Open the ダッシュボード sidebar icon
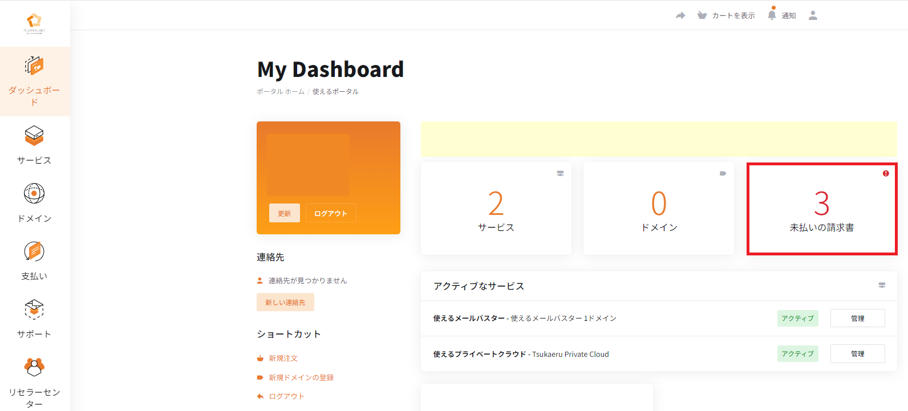Image resolution: width=908 pixels, height=411 pixels. (x=34, y=66)
